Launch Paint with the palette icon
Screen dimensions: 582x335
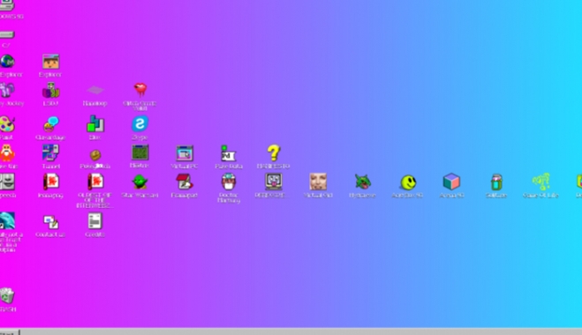click(7, 124)
